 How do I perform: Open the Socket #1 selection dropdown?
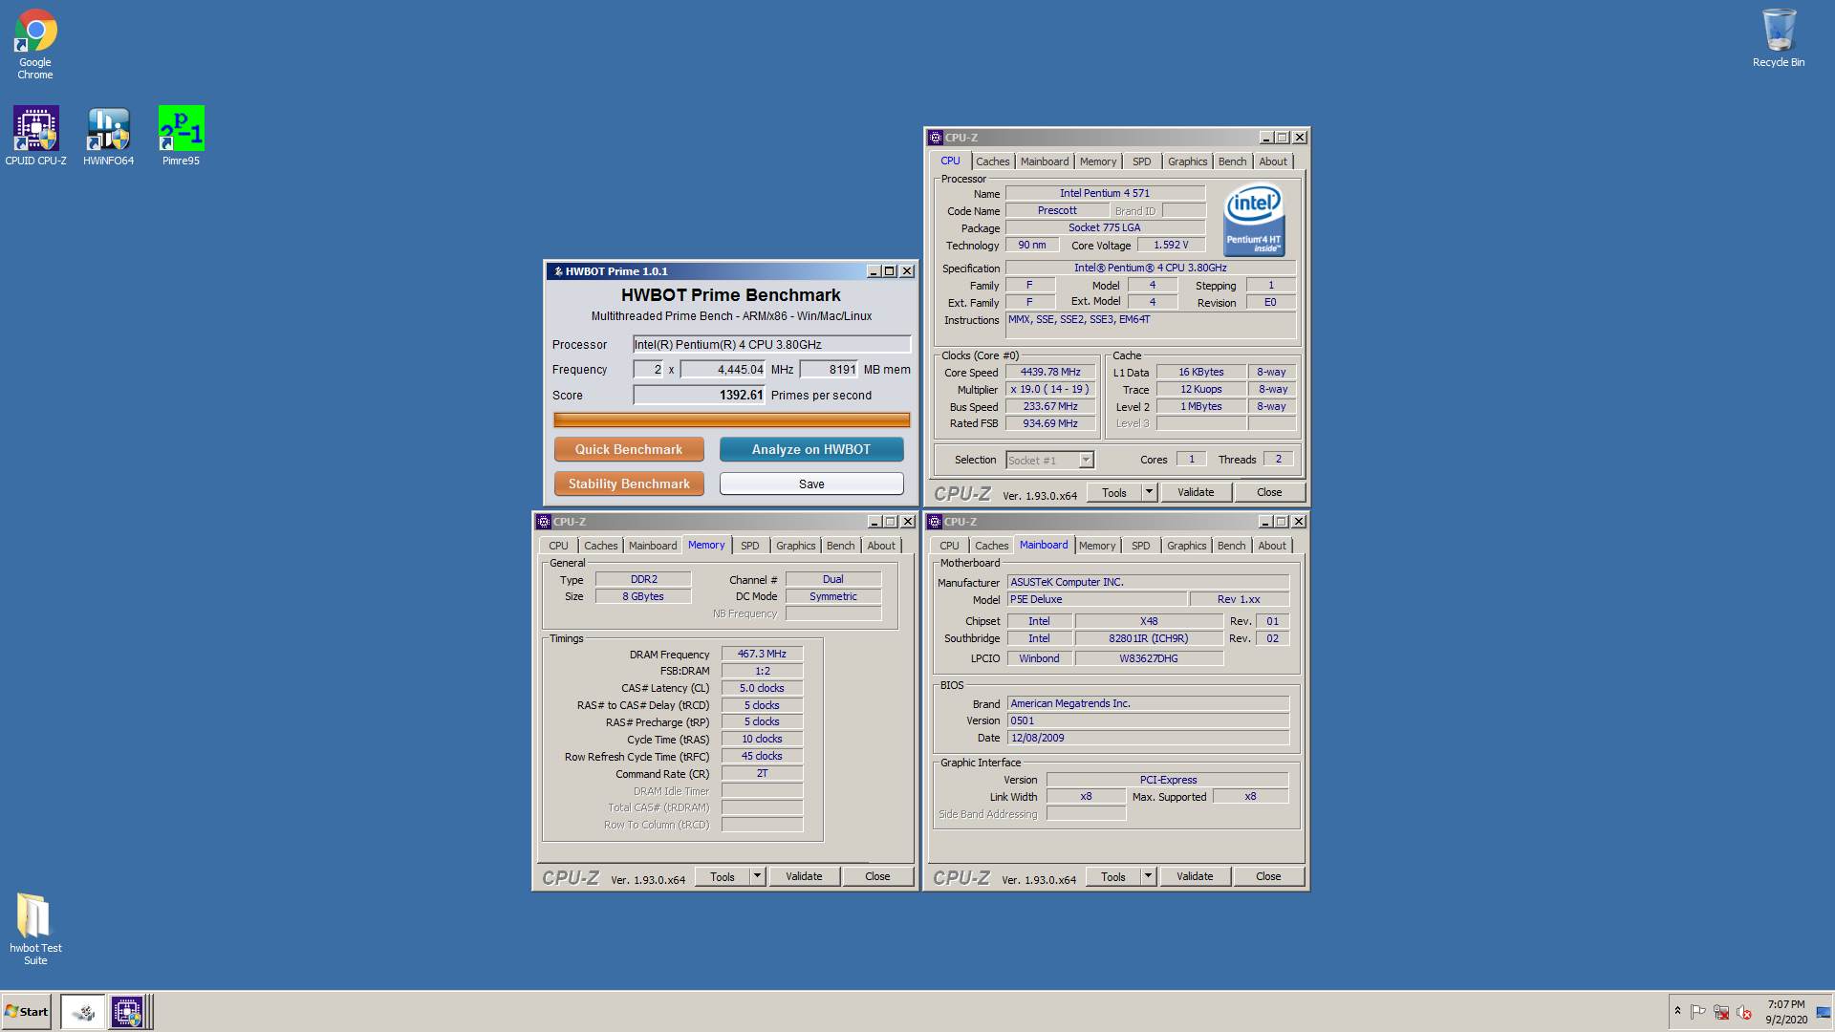pyautogui.click(x=1086, y=460)
